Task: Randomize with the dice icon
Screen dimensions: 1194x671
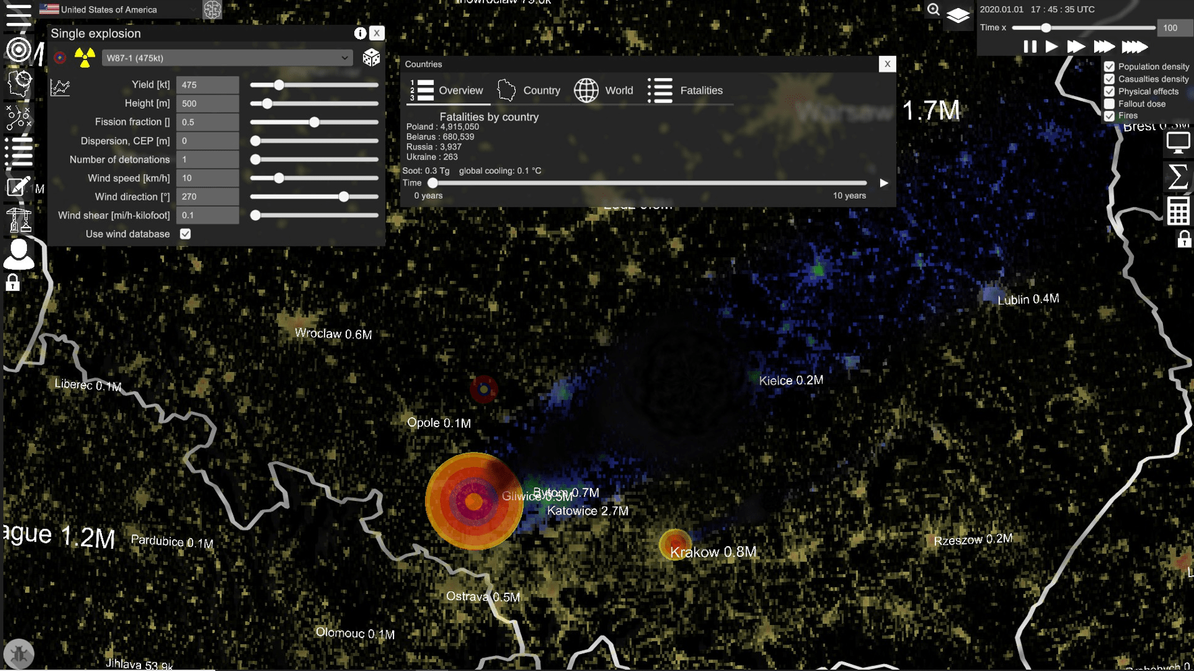Action: point(371,58)
